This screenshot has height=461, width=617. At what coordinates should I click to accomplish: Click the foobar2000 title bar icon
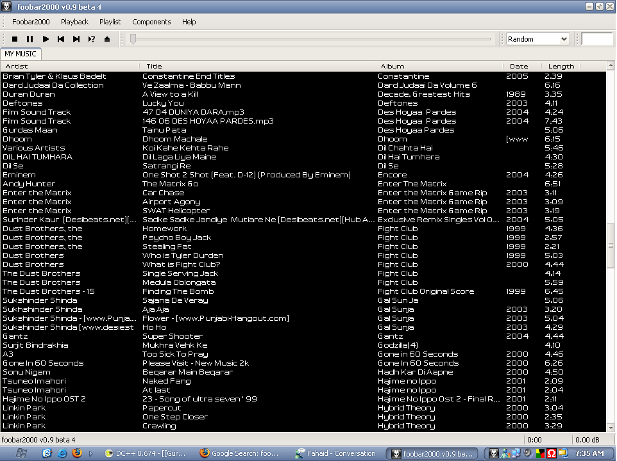coord(6,6)
